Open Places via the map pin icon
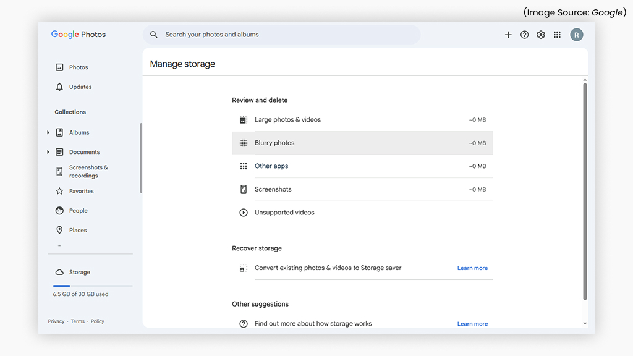 coord(59,230)
